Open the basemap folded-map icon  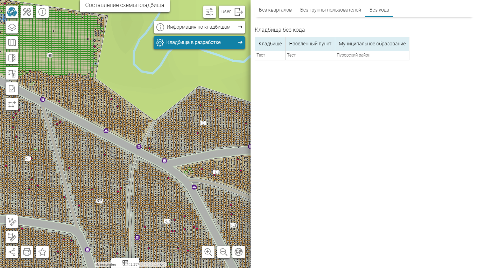12,43
